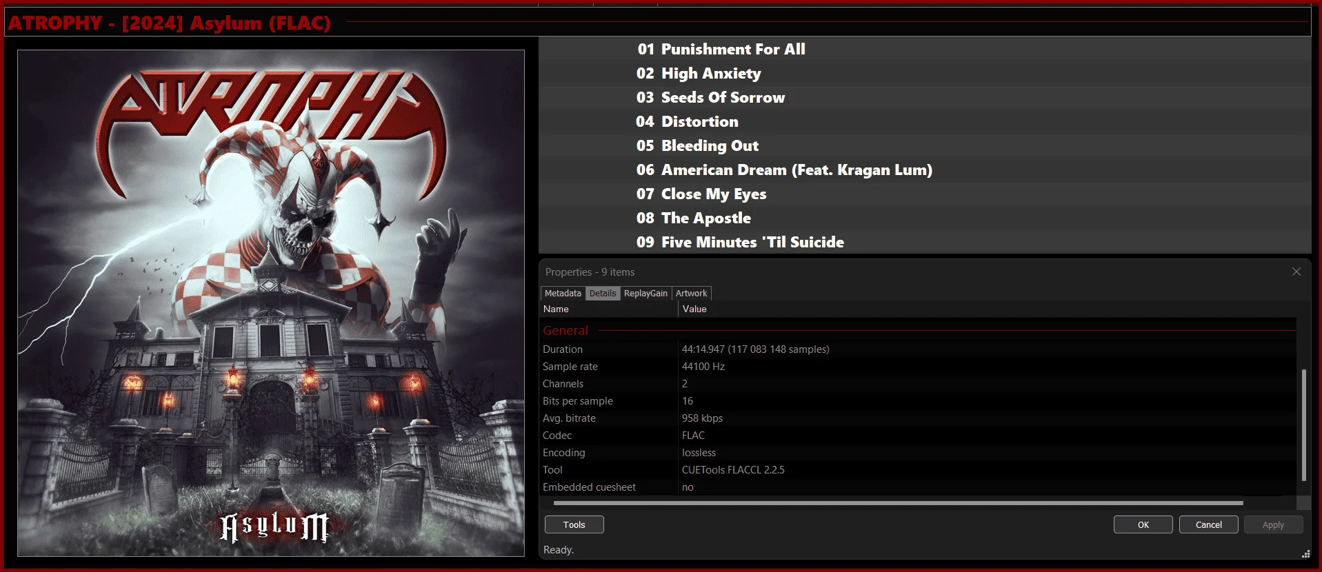Open the Tools button menu

[x=574, y=524]
